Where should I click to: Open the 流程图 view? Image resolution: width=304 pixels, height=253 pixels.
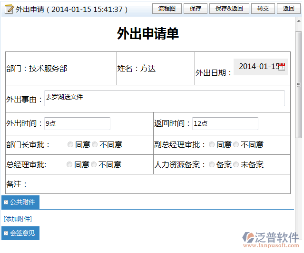click(x=167, y=9)
